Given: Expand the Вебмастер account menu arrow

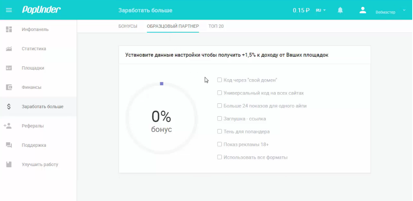Looking at the screenshot, I should click(405, 10).
